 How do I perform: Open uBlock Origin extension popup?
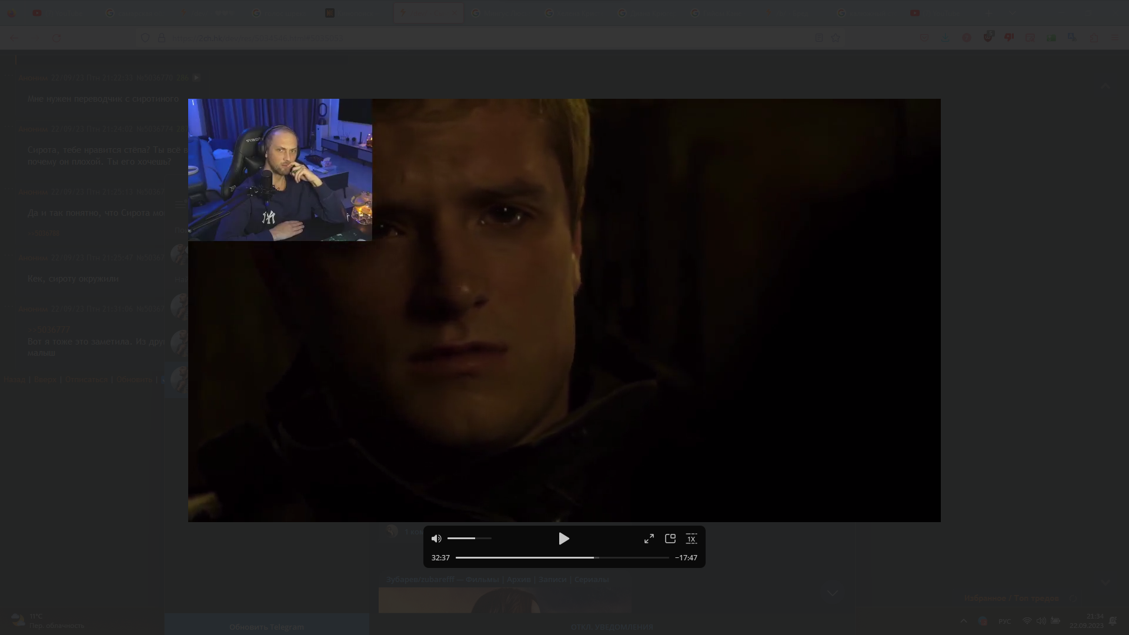pyautogui.click(x=988, y=38)
